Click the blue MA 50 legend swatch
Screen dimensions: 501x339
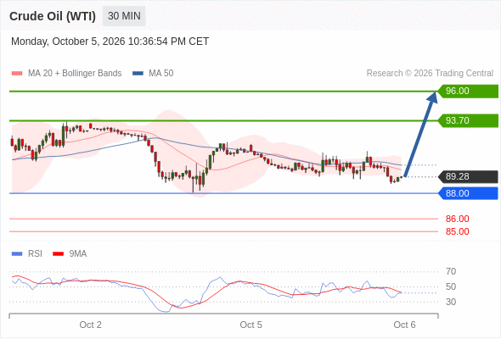138,74
